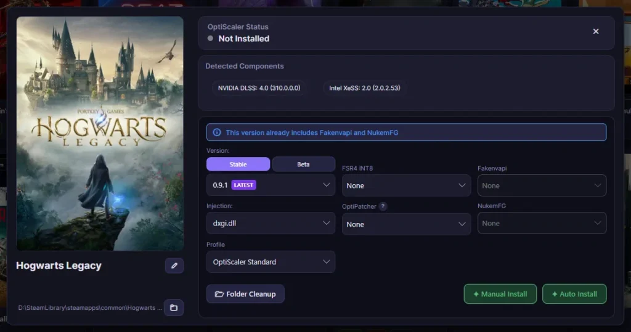Click the NVIDIA DLSS 4.0 component chip
Screen dimensions: 631x332
click(x=259, y=87)
